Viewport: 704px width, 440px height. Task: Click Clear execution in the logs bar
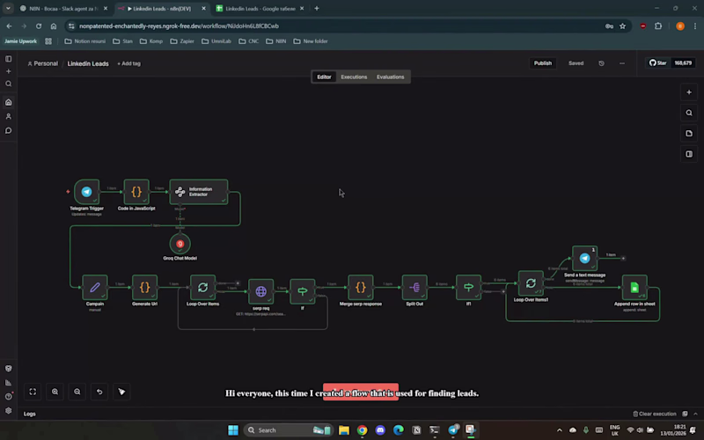click(x=655, y=414)
